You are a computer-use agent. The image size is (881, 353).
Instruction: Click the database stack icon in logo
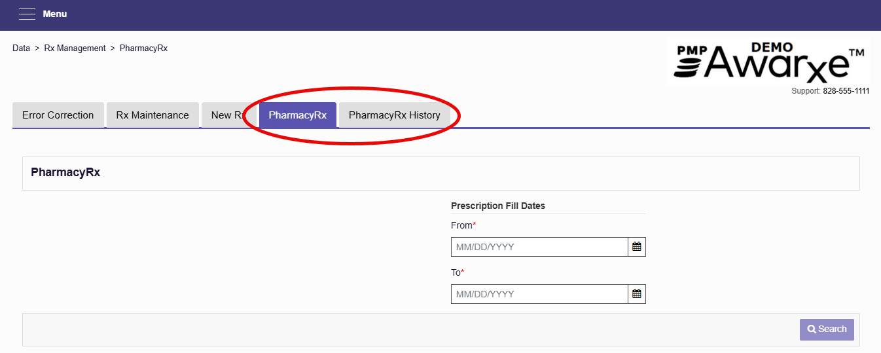click(x=689, y=67)
